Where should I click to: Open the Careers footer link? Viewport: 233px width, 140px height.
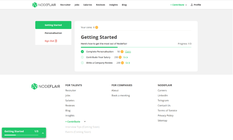(x=162, y=90)
